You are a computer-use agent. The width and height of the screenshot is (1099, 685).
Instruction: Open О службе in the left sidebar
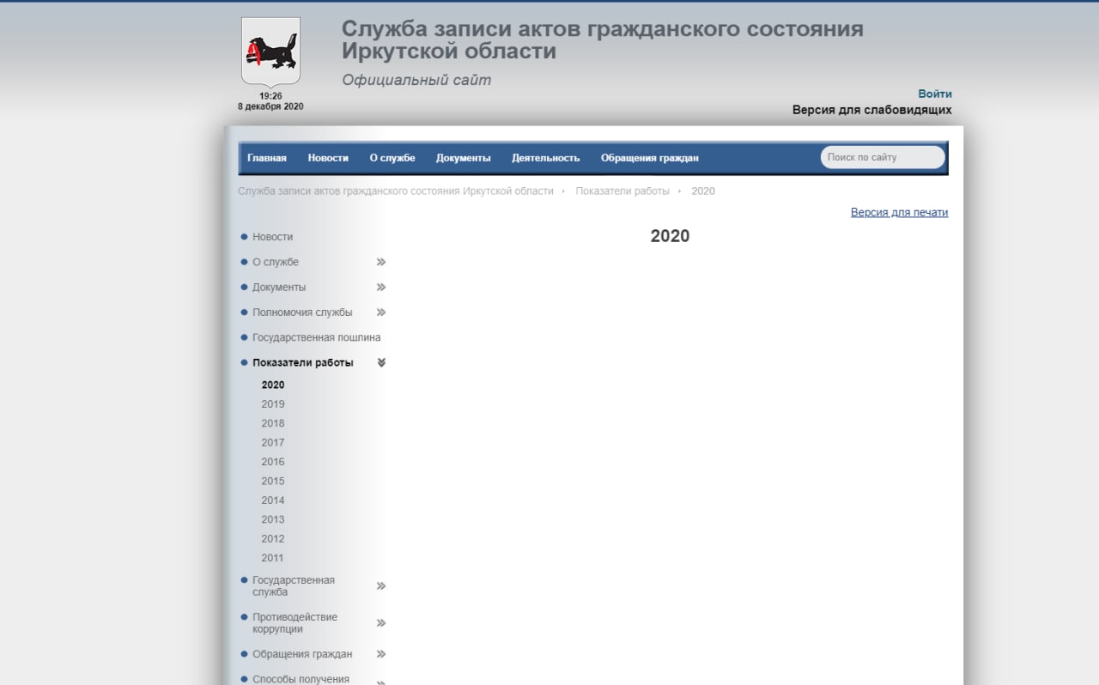[x=276, y=262]
